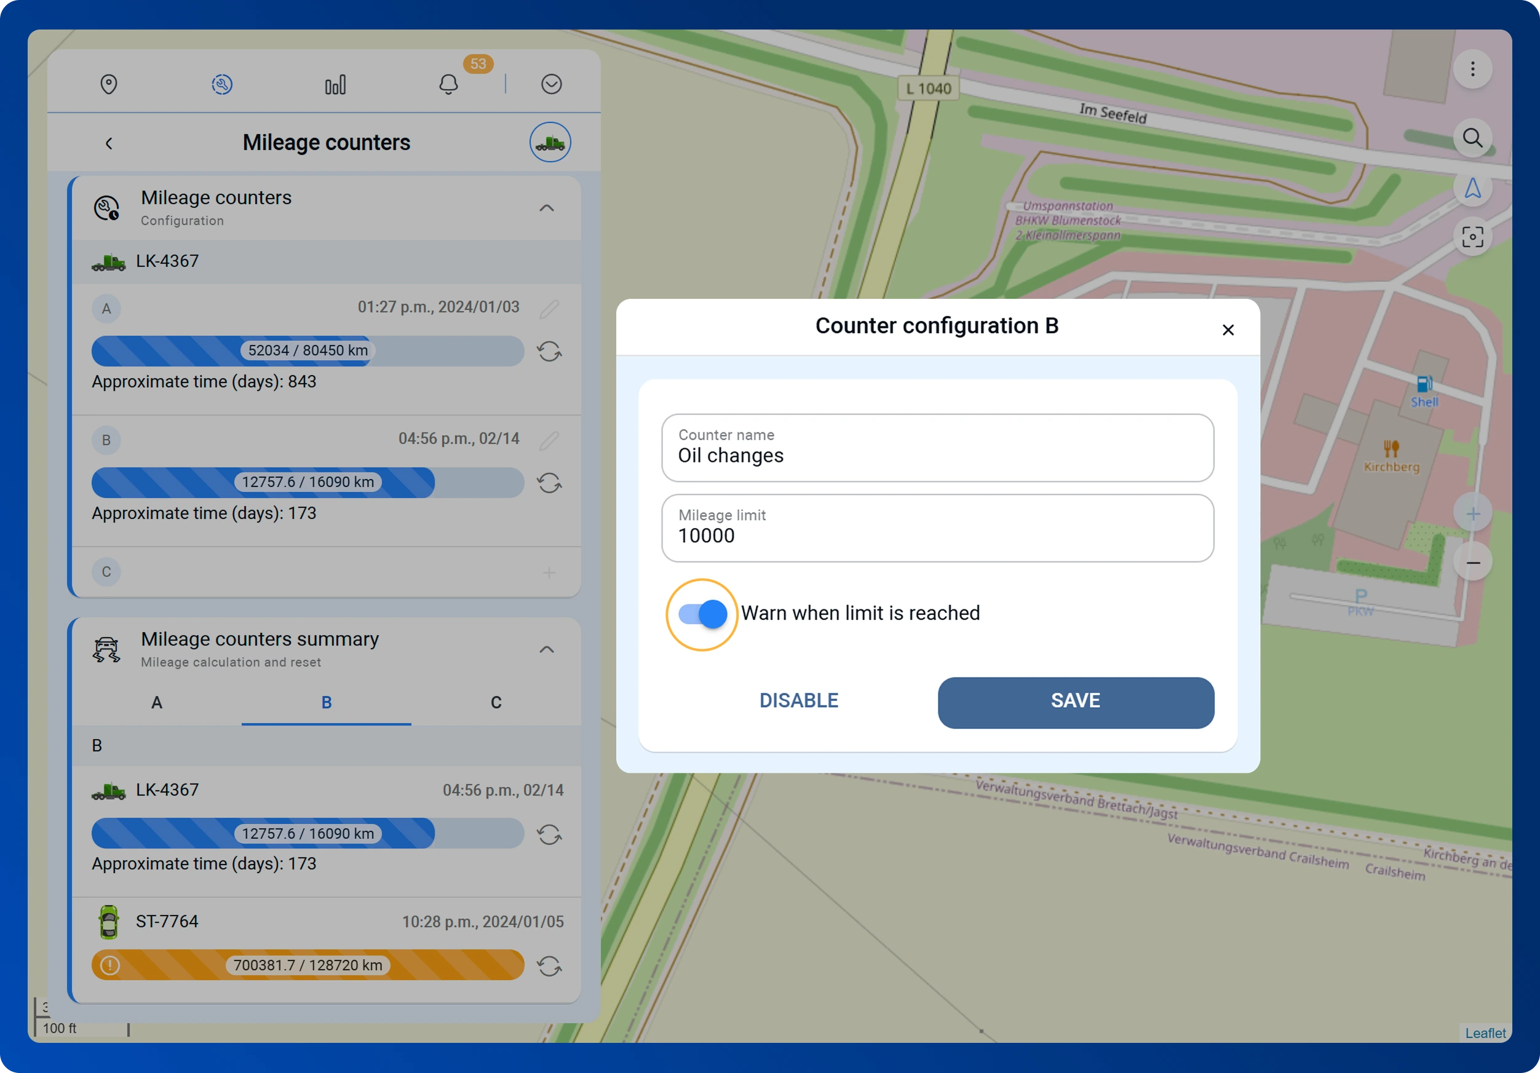Image resolution: width=1540 pixels, height=1073 pixels.
Task: Edit counter B with the pencil icon
Action: pos(549,441)
